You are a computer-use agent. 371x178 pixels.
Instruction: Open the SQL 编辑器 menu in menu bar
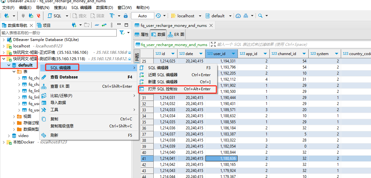81,8
